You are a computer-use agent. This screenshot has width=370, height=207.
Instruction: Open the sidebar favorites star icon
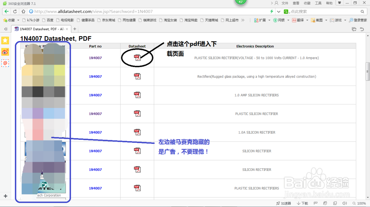[x=5, y=41]
